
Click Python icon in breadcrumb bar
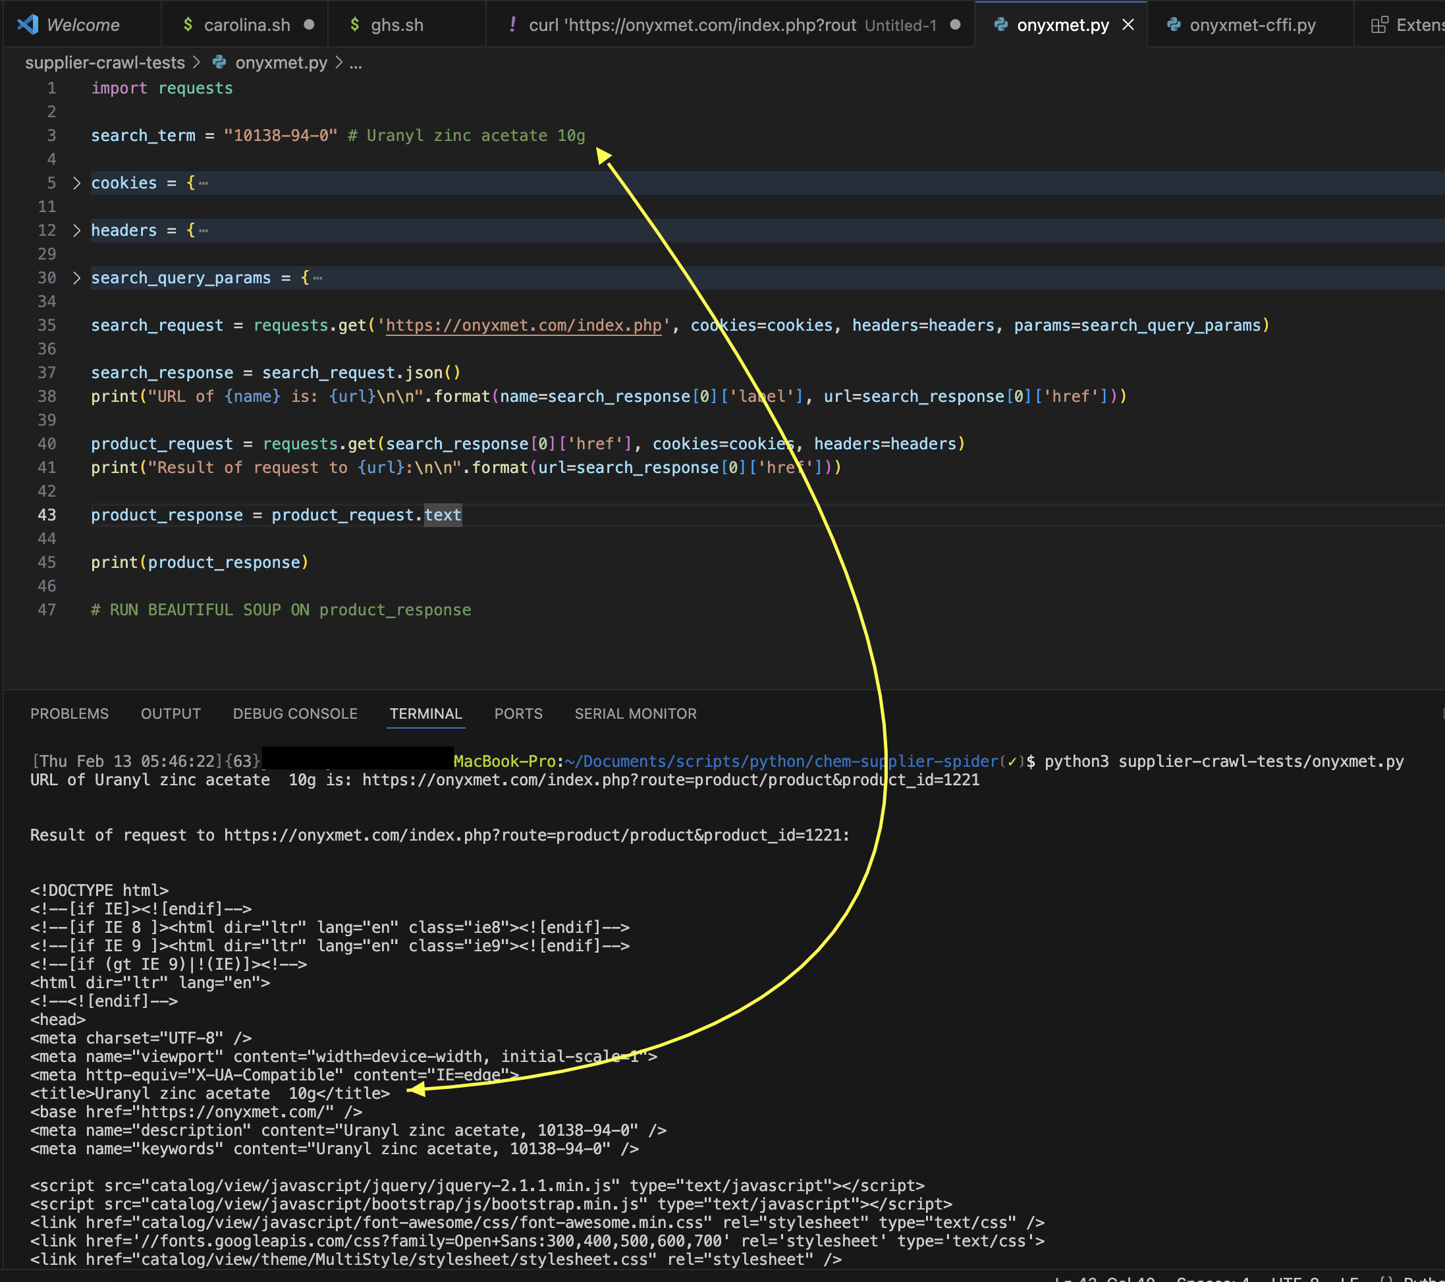220,63
